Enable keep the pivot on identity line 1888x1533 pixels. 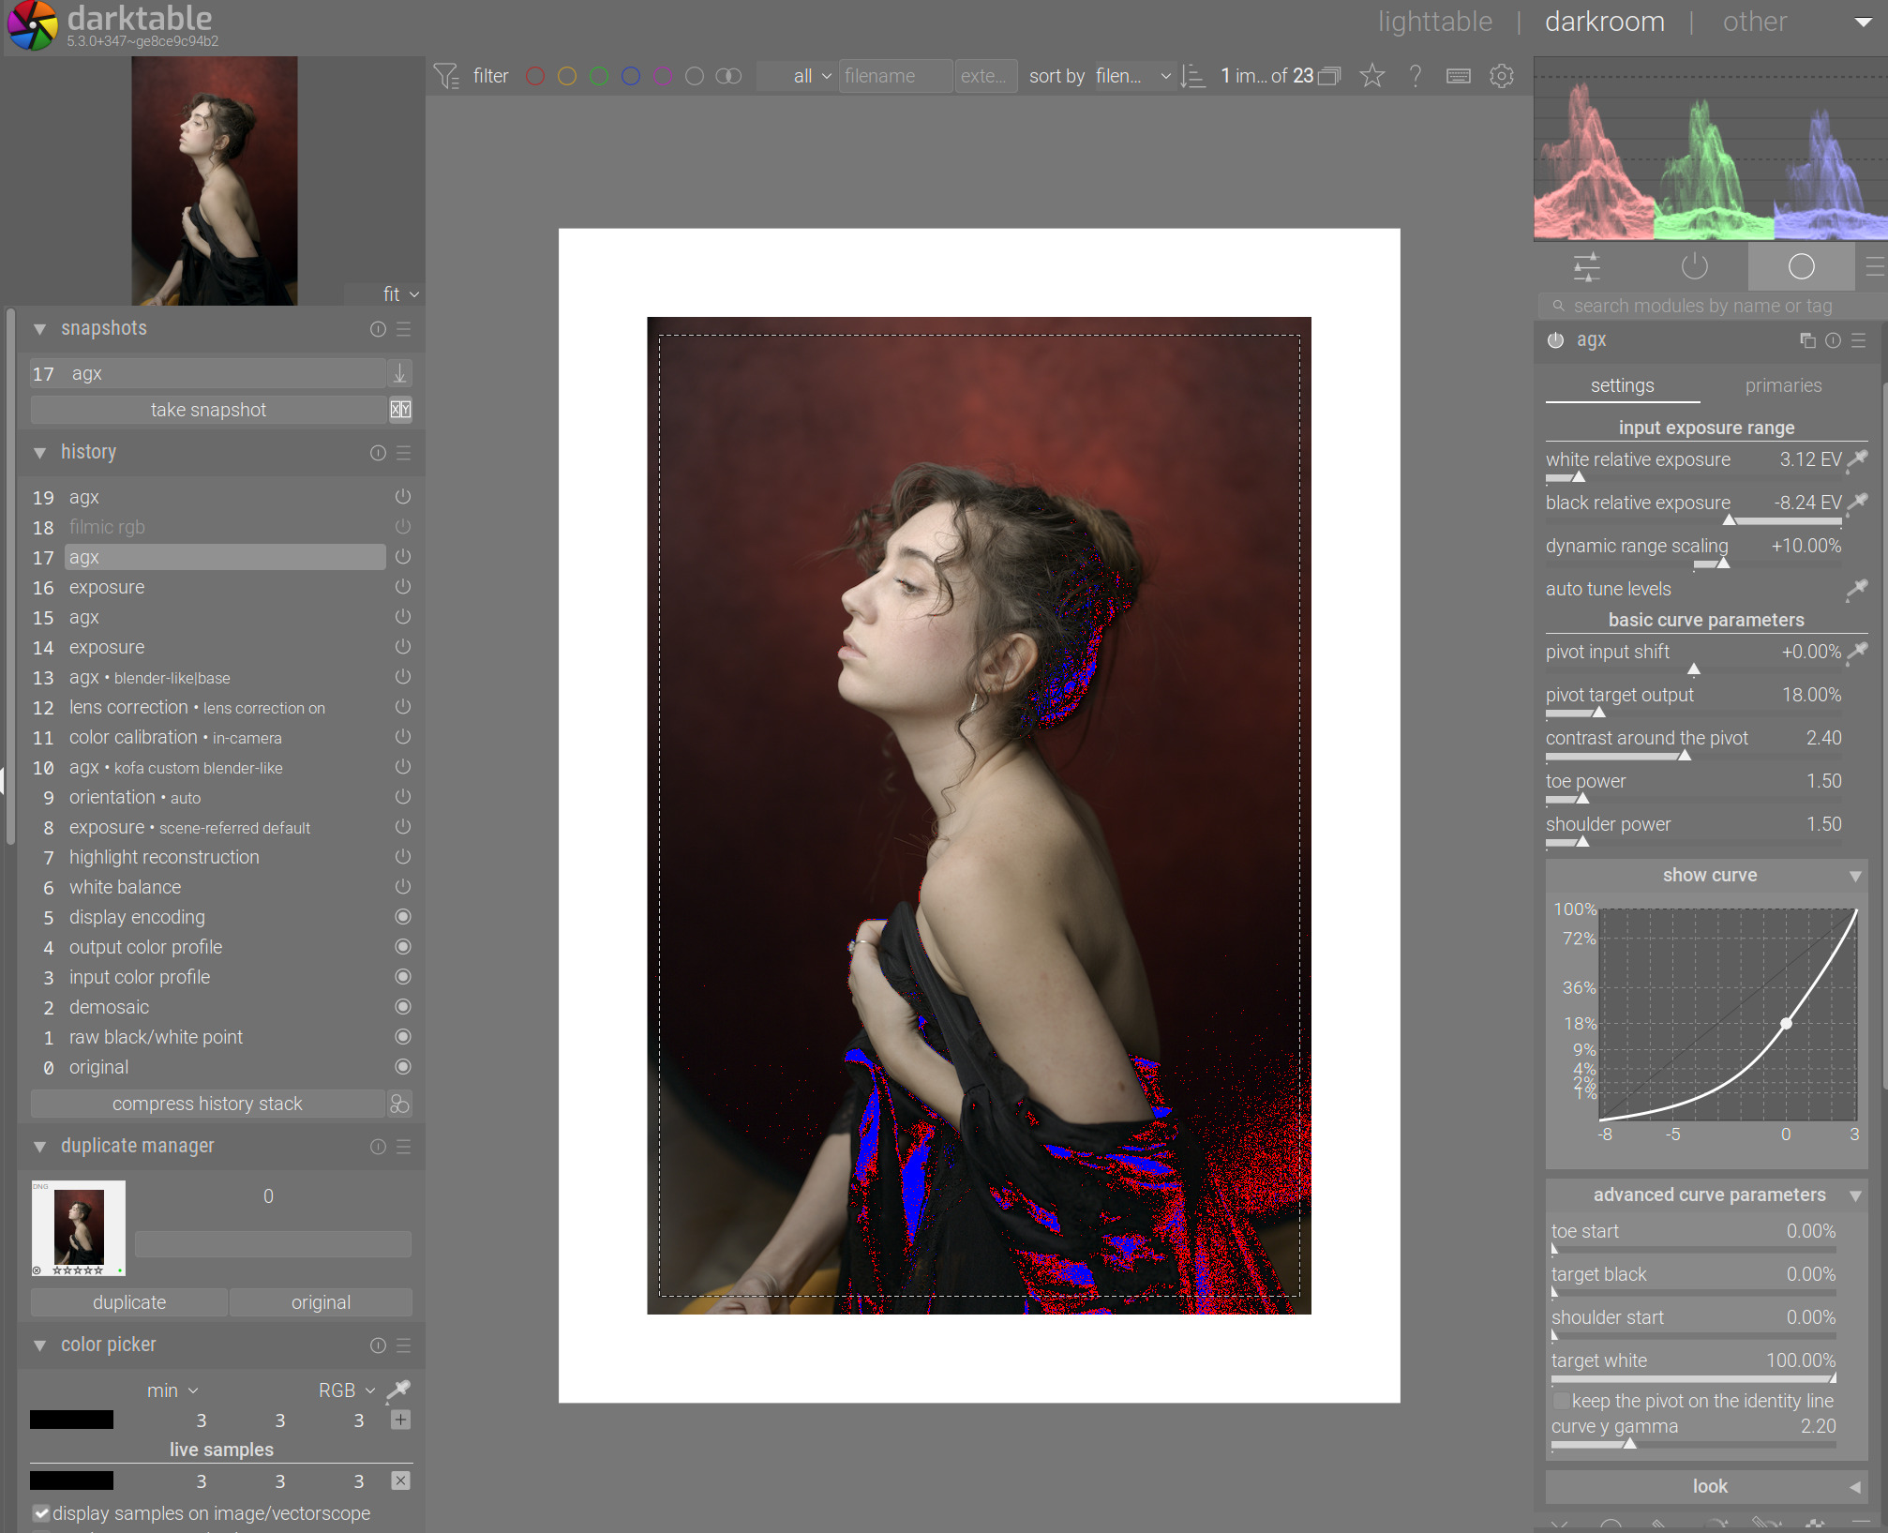[1562, 1401]
